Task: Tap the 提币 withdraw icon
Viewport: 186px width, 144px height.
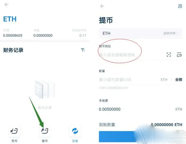Action: click(44, 131)
